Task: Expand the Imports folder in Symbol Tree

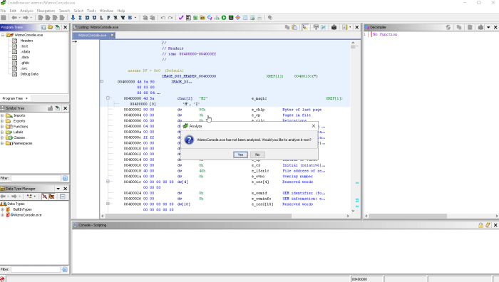Action: point(3,115)
